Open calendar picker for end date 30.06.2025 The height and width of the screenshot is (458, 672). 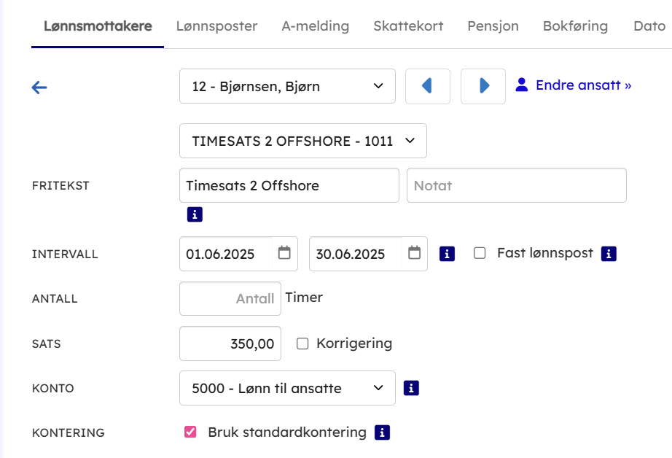point(414,253)
